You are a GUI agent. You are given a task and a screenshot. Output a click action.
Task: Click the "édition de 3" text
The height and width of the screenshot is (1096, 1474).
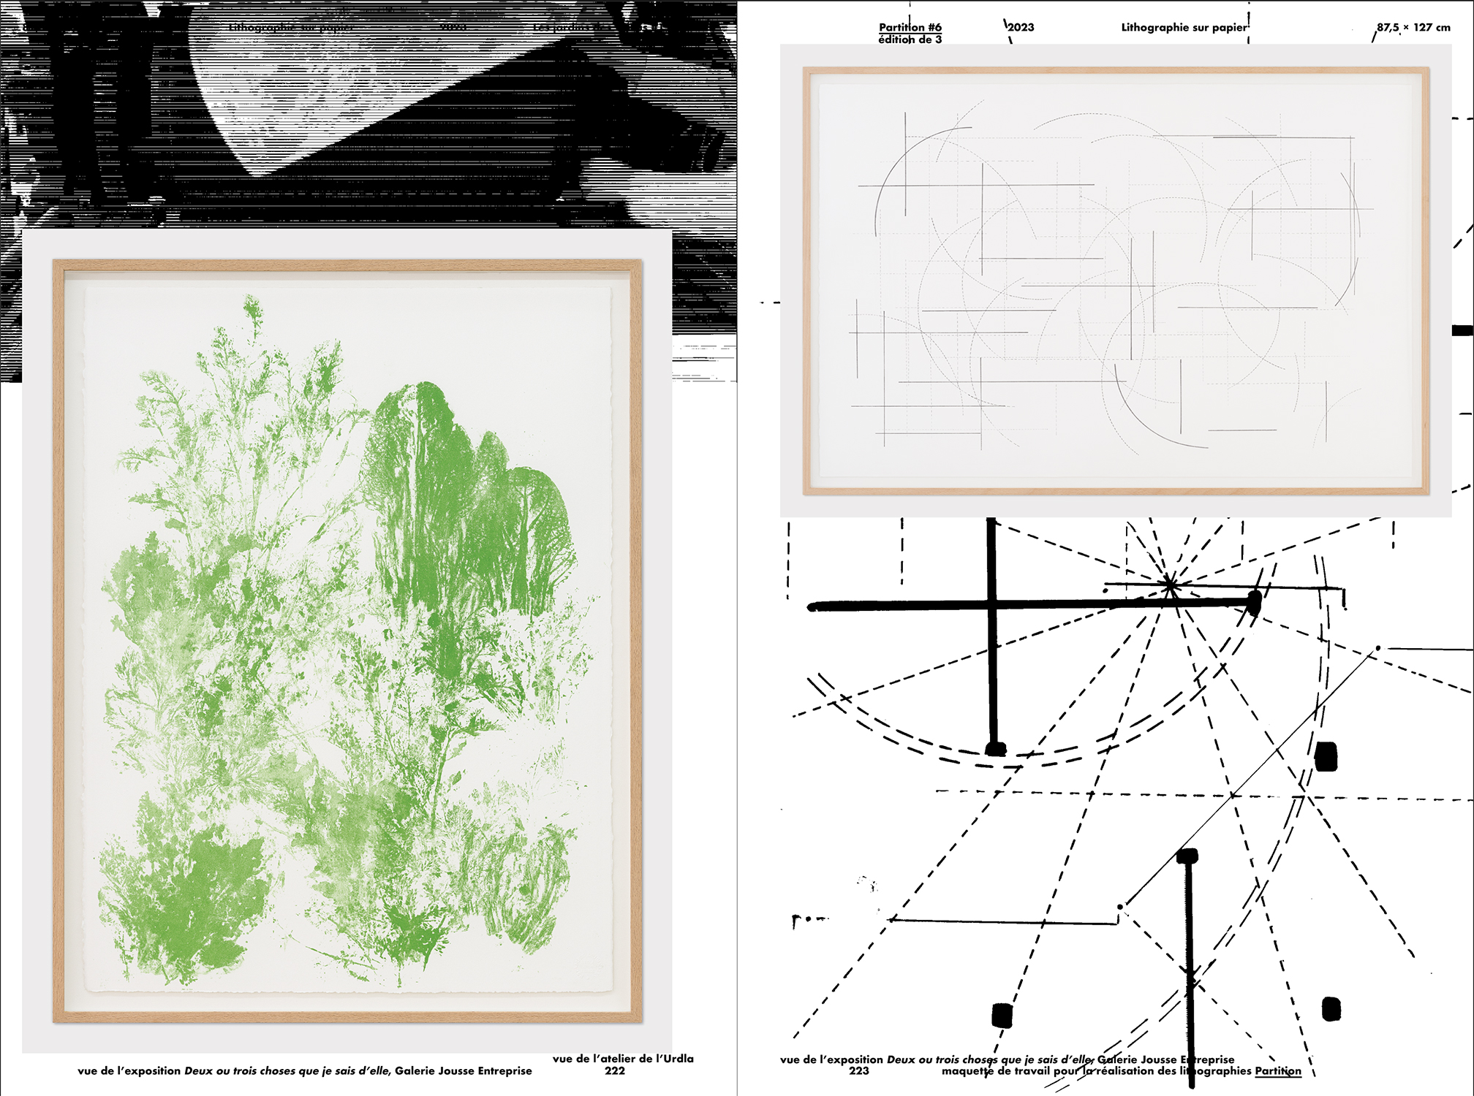(x=910, y=40)
